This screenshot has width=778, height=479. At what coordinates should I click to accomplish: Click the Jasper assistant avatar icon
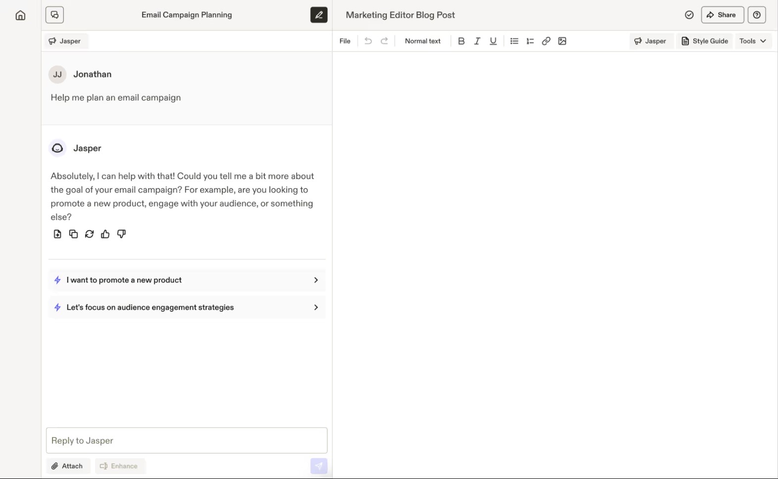coord(57,148)
